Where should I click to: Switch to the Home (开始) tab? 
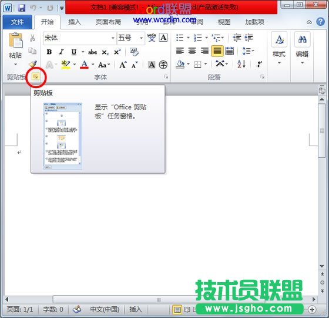point(48,22)
